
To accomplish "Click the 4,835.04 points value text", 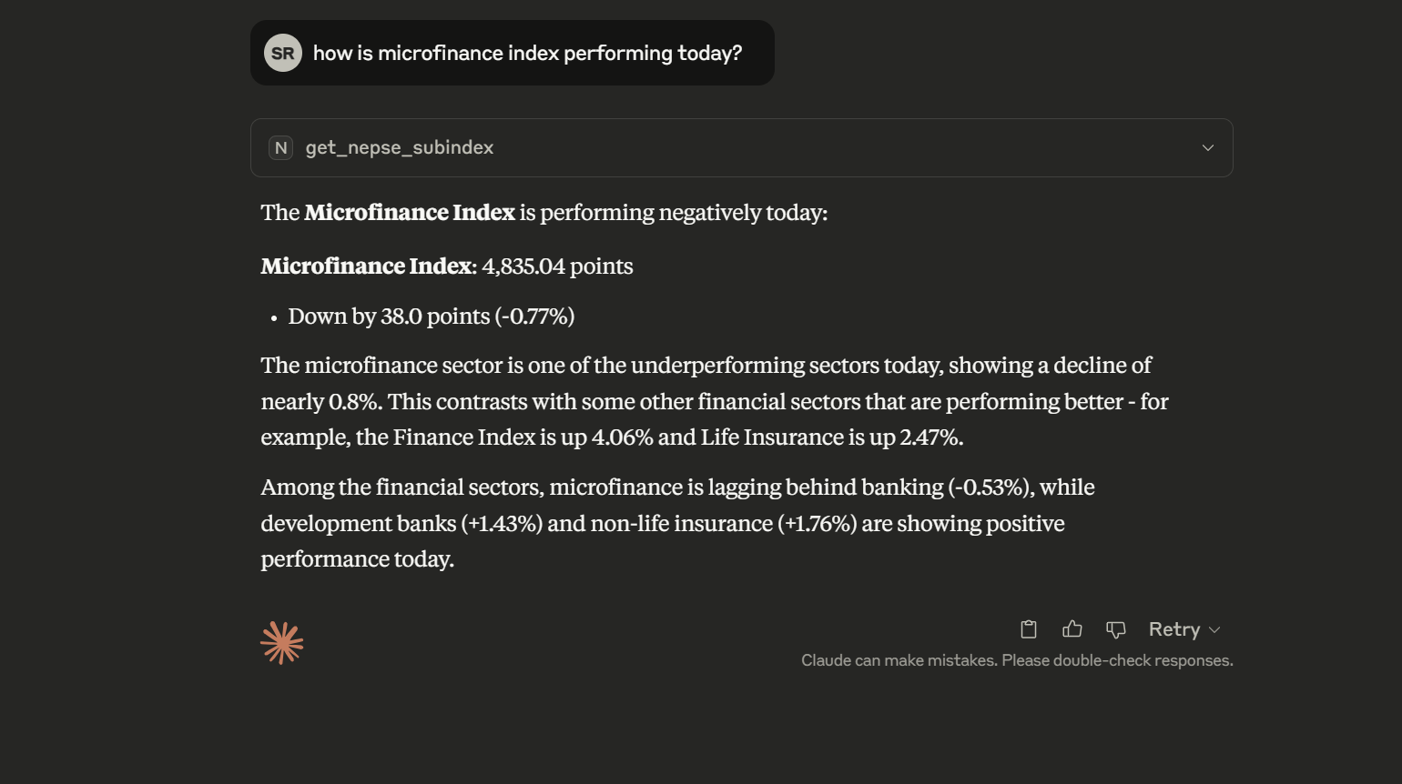I will [x=556, y=266].
